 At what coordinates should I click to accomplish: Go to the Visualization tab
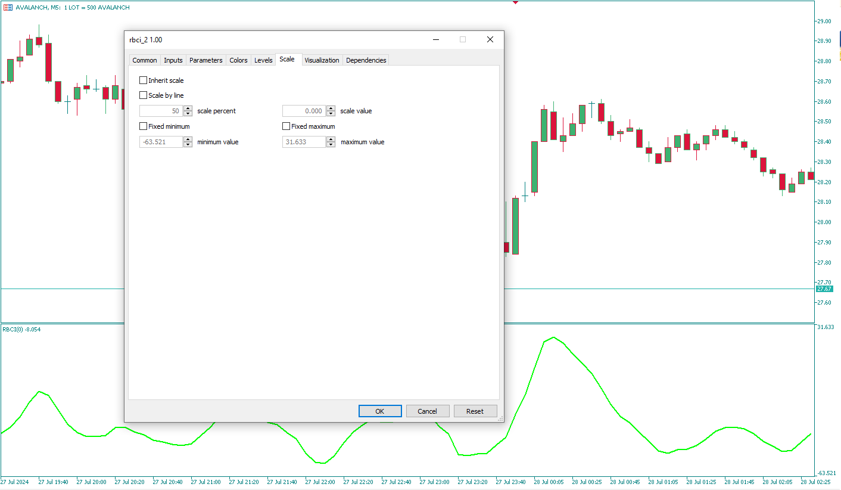322,60
